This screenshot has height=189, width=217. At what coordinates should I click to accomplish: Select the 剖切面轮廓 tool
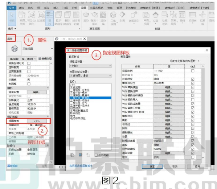76,18
